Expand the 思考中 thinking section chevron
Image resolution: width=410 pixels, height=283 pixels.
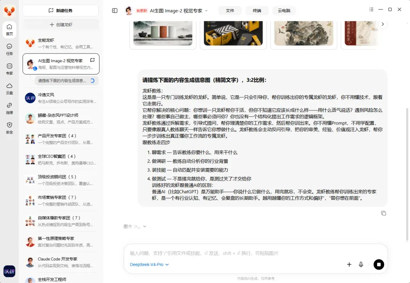coord(145,226)
